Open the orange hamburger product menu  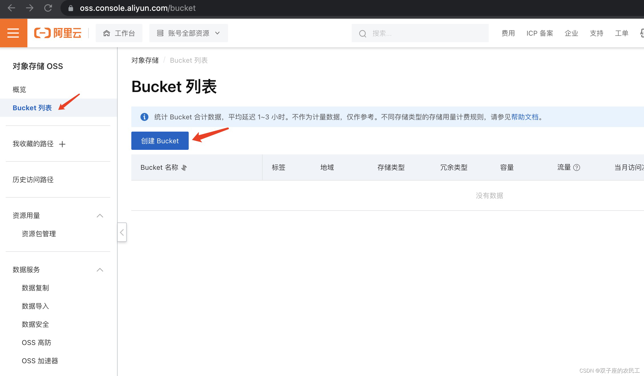13,32
